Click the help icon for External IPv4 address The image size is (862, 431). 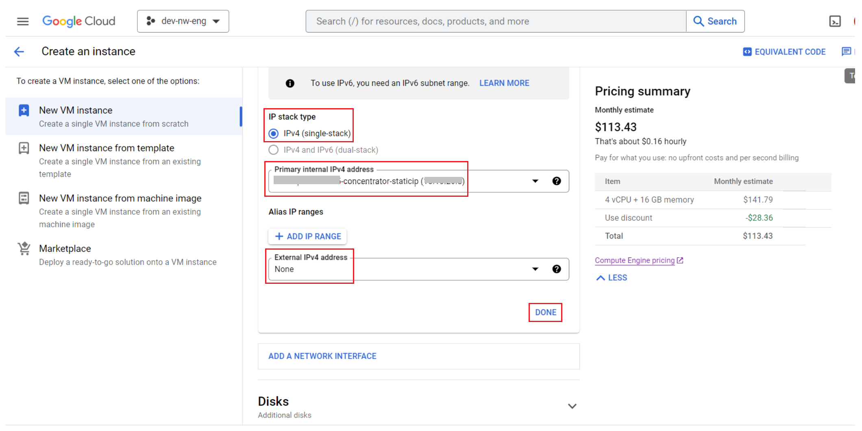click(556, 269)
